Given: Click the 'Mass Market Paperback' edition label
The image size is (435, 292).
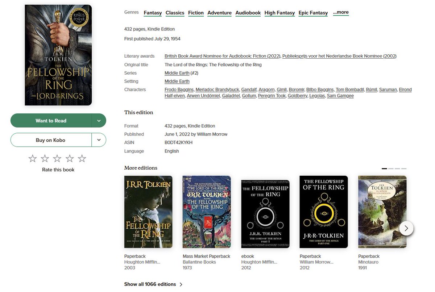Looking at the screenshot, I should click(x=207, y=256).
